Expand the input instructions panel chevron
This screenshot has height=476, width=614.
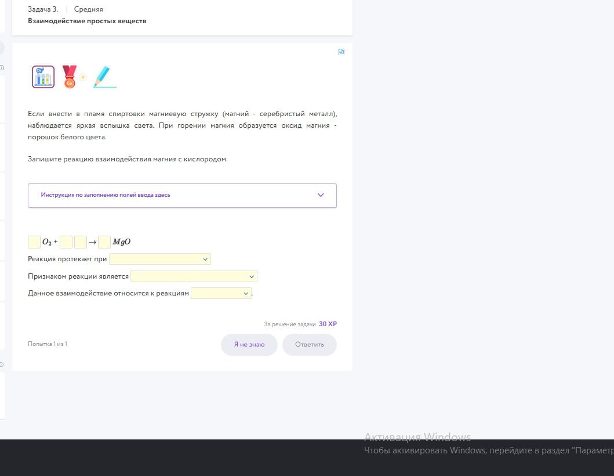(321, 195)
